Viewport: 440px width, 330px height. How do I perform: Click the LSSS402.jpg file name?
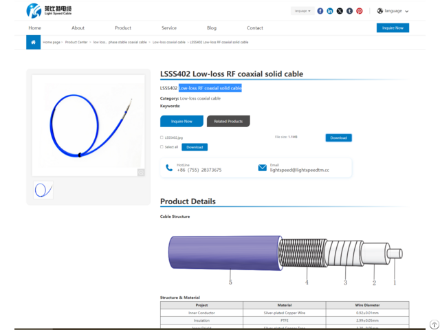click(x=174, y=137)
